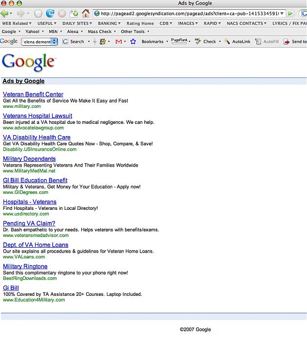Open RAPID bookmarks folder

tap(212, 23)
